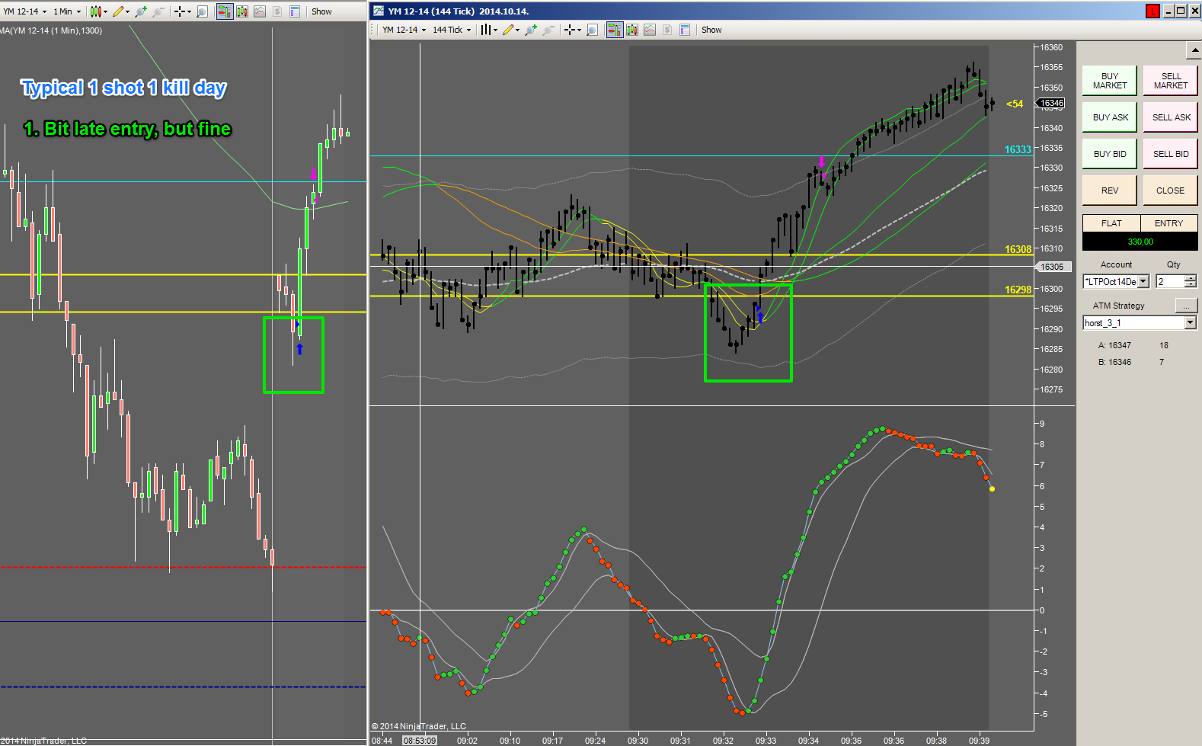Decrease quantity with the Qty down arrow
This screenshot has width=1202, height=746.
click(1191, 285)
